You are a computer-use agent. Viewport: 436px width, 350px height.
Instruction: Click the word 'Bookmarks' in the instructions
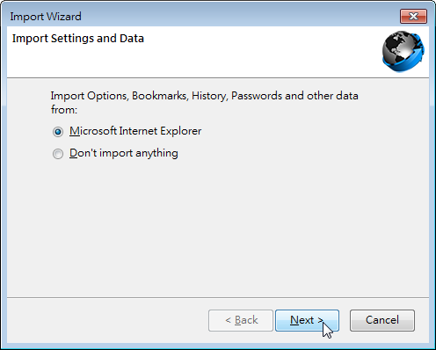[160, 96]
